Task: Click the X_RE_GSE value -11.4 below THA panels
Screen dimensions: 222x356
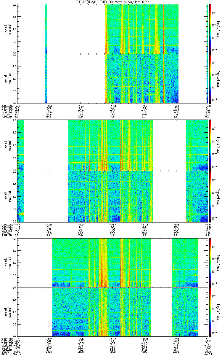Action: tap(112, 106)
